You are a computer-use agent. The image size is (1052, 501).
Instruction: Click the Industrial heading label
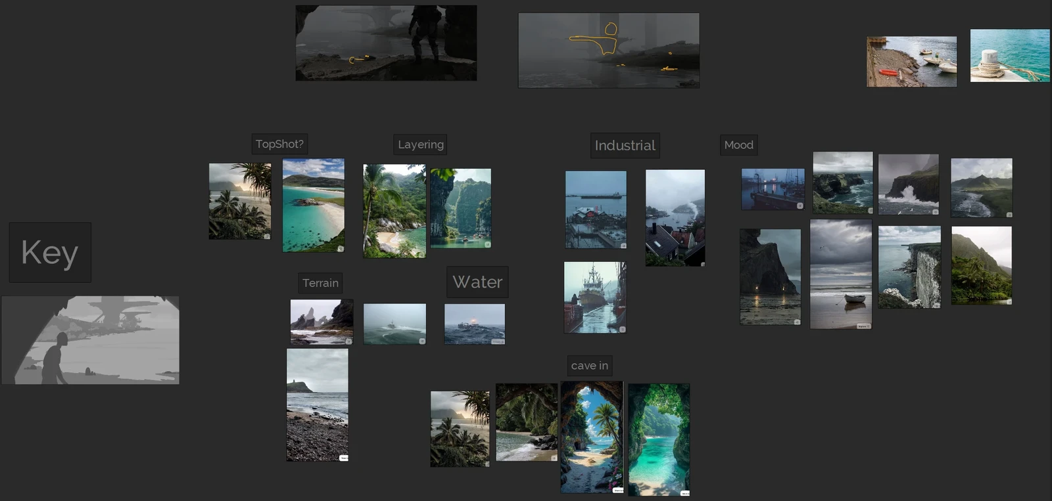point(625,145)
